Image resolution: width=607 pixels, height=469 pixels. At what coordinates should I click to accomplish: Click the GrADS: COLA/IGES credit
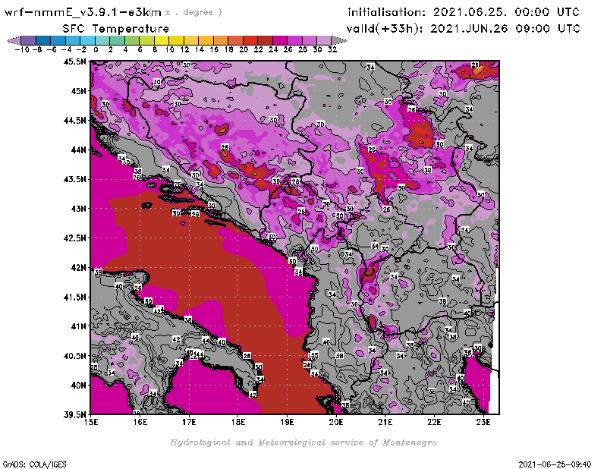tap(34, 464)
